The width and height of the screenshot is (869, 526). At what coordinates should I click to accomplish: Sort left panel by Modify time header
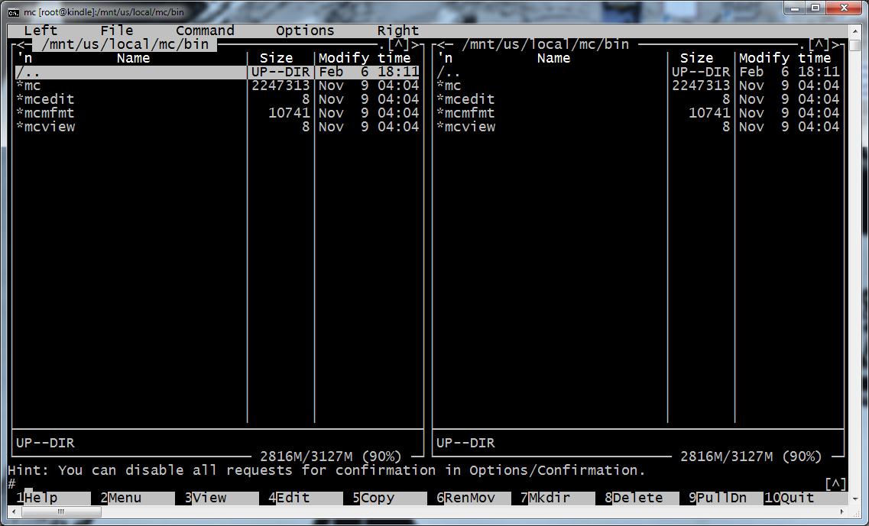(x=364, y=58)
